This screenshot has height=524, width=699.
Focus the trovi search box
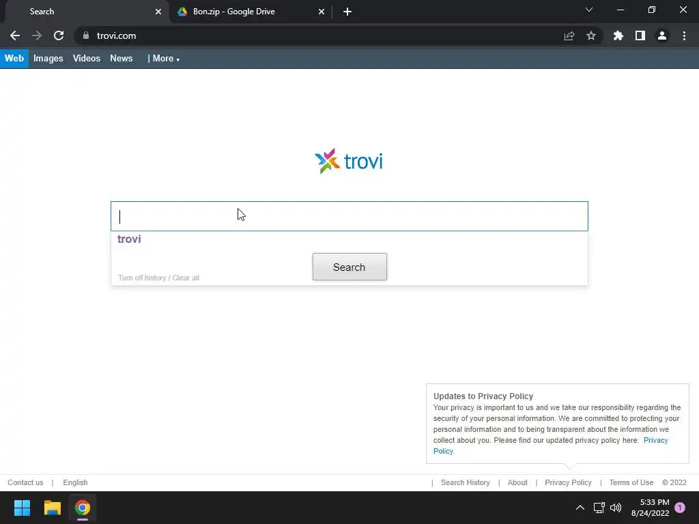[x=349, y=216]
